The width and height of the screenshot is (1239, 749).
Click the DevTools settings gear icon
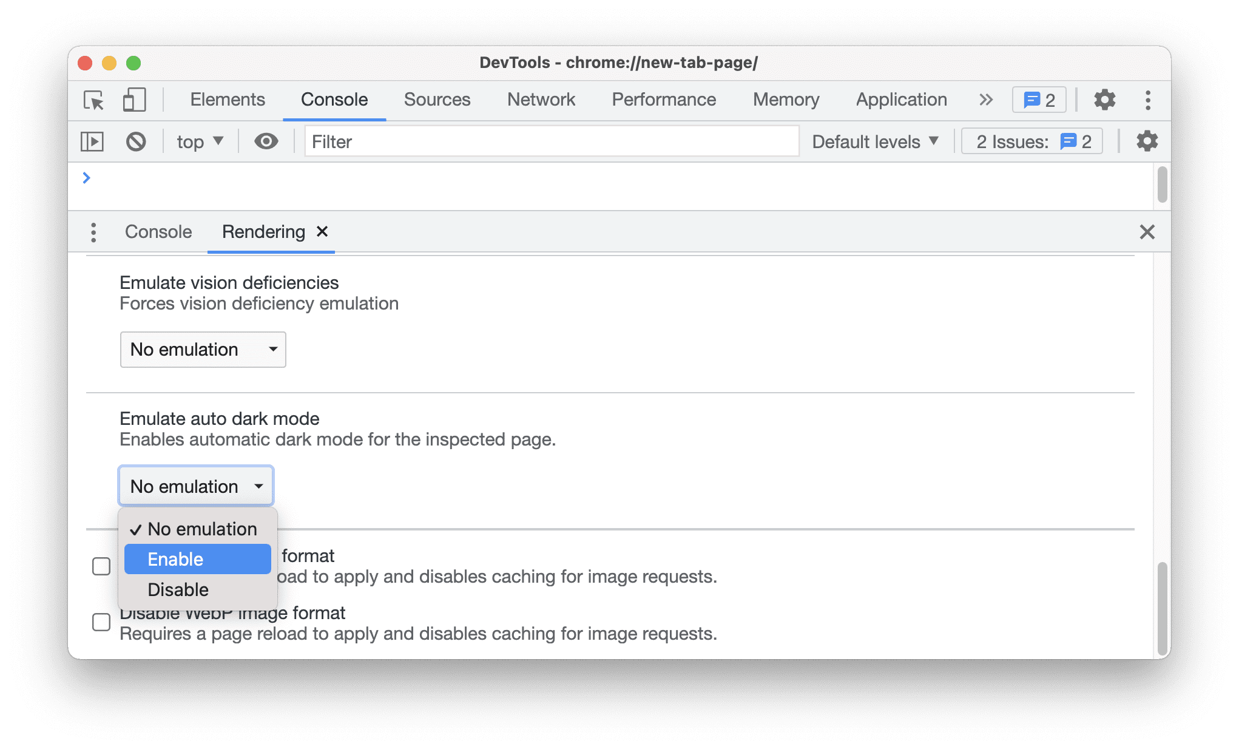tap(1104, 99)
